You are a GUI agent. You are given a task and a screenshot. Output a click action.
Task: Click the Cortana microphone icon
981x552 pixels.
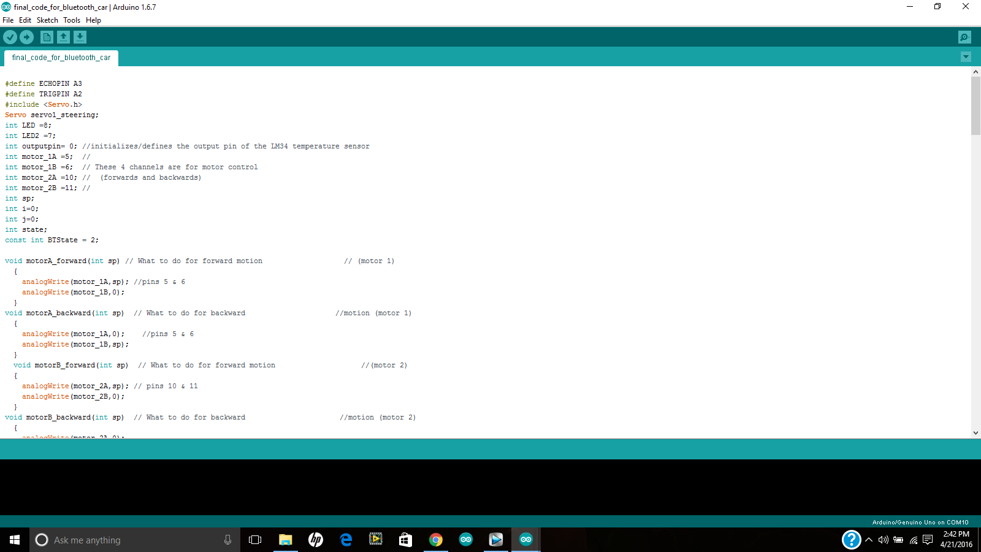click(x=227, y=540)
